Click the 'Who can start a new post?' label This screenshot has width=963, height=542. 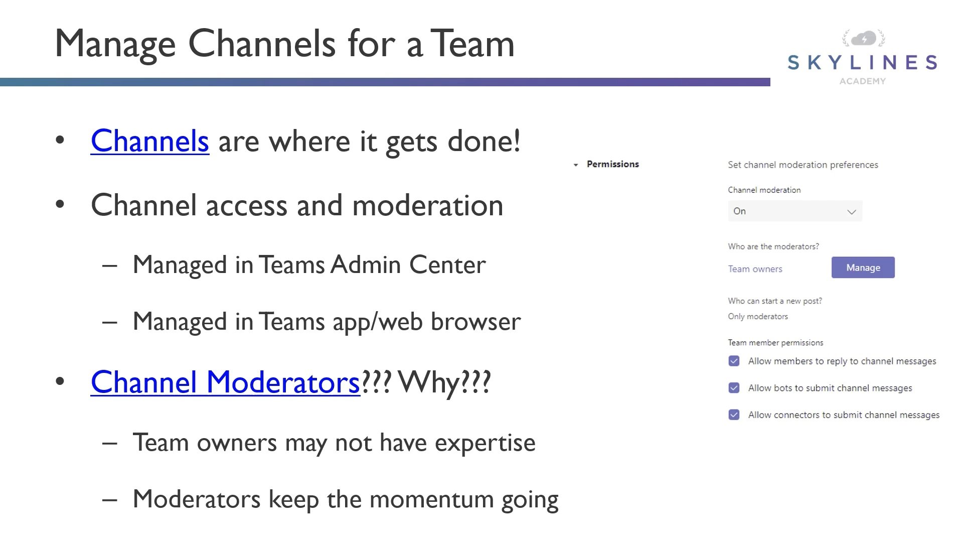775,301
